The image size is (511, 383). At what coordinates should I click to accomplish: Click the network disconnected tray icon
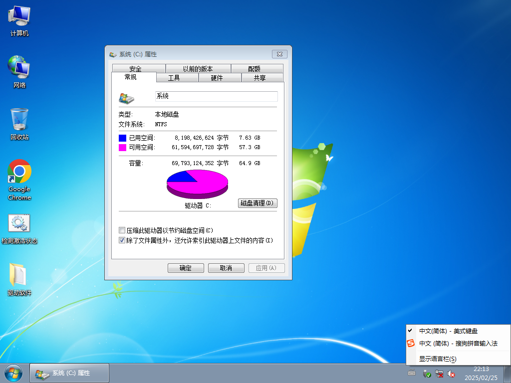439,374
